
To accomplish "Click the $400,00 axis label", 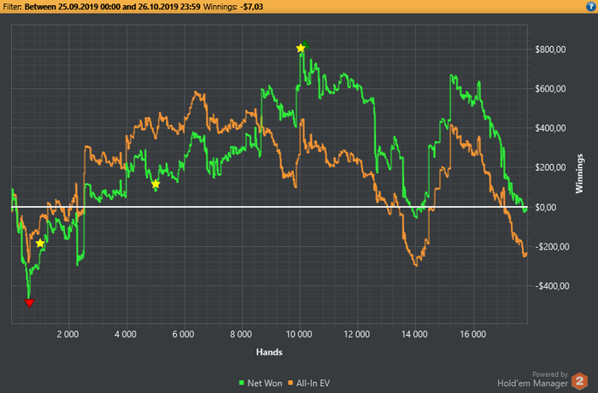I will 550,128.
